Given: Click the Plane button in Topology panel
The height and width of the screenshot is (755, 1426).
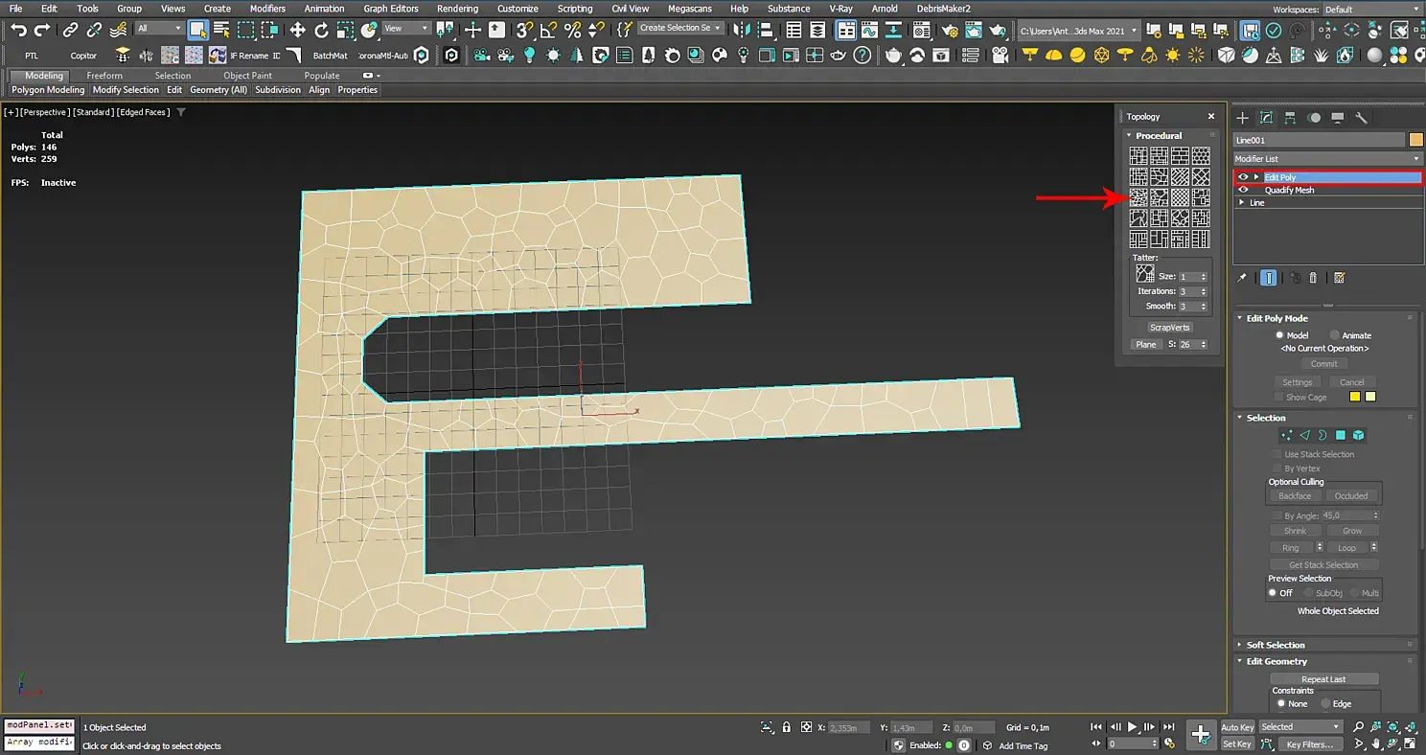Looking at the screenshot, I should pos(1146,345).
